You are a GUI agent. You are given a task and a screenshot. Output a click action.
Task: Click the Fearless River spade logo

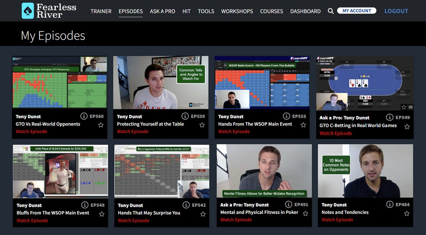pyautogui.click(x=28, y=11)
